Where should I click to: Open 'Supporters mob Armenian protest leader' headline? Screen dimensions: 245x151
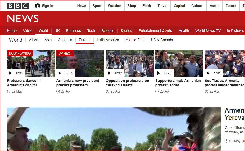pos(178,83)
